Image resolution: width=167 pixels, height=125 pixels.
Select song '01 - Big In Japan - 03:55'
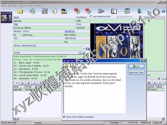27,63
